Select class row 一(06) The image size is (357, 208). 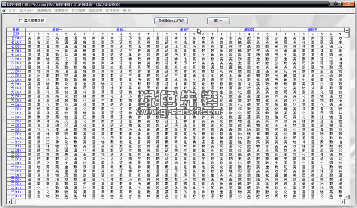tap(16, 126)
